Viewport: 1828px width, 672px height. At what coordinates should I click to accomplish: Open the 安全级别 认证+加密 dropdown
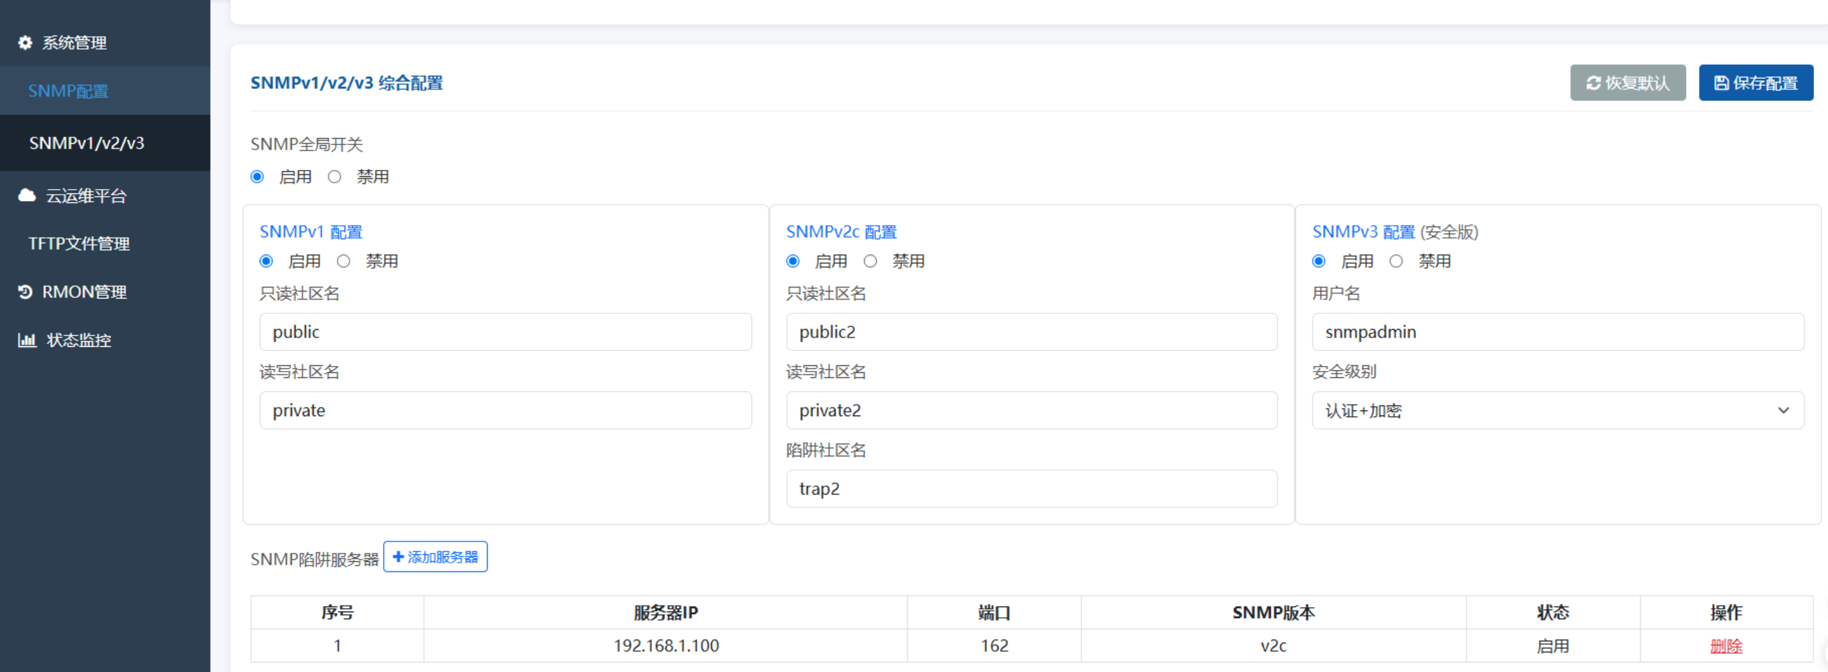[x=1785, y=410]
